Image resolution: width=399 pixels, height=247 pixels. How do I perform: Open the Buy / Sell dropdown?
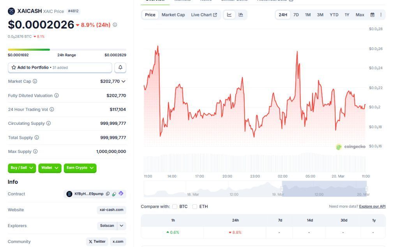(22, 168)
